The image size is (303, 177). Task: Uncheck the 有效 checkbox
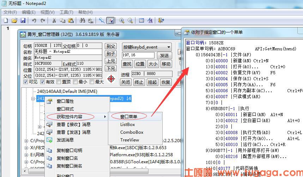pos(43,82)
